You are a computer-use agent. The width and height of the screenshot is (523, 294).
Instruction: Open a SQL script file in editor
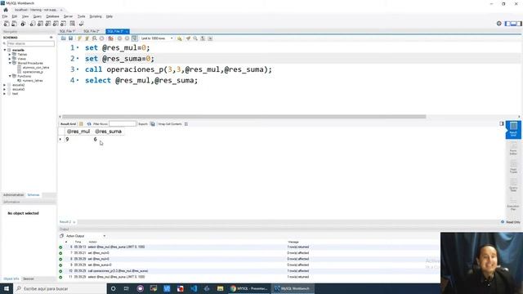[64, 38]
